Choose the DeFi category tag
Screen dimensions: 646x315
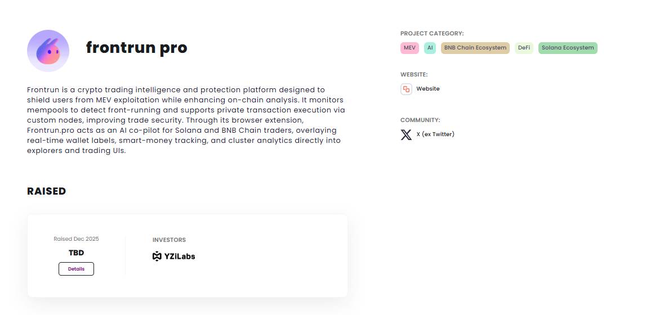coord(524,48)
